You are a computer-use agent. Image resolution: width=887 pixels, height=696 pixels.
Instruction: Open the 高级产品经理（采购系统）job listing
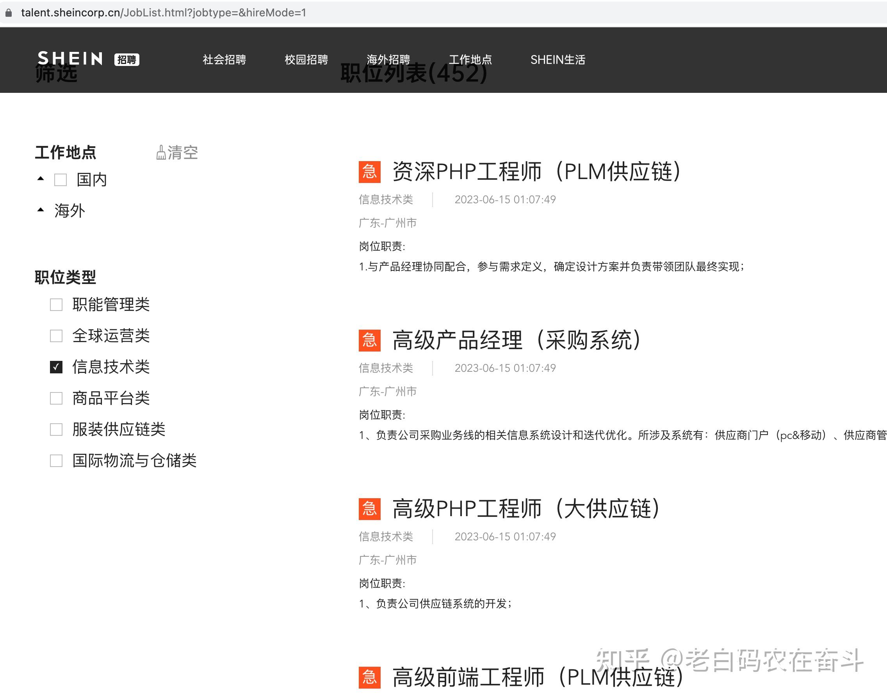516,340
